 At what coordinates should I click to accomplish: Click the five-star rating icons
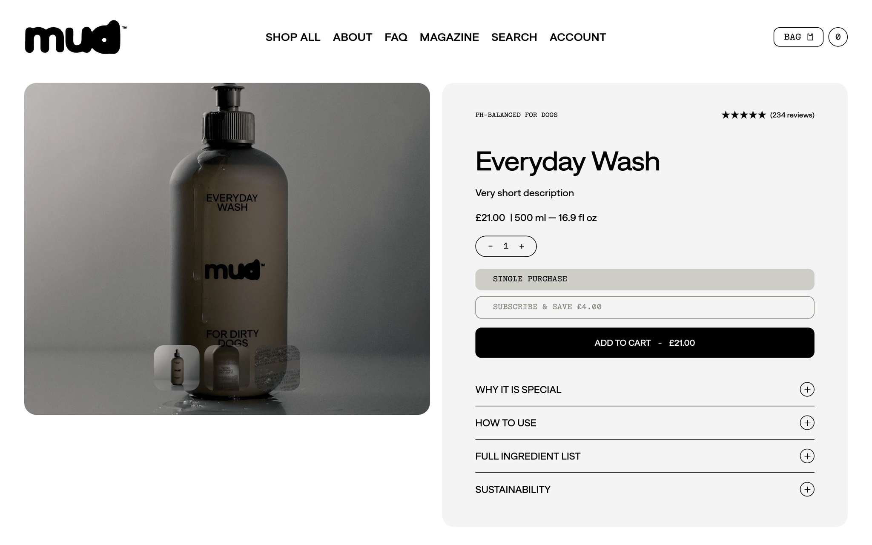pos(743,115)
